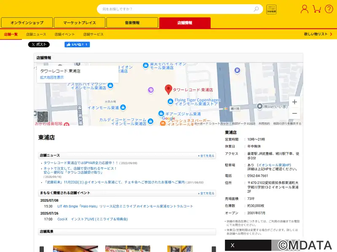Open the 音楽情報 tab

coord(132,23)
